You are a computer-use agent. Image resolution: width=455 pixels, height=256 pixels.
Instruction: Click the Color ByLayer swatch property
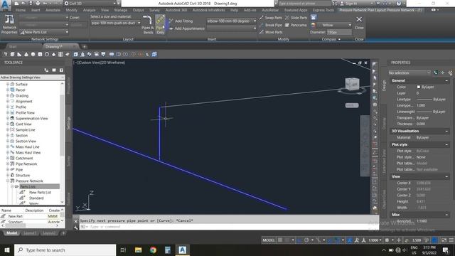pos(419,87)
